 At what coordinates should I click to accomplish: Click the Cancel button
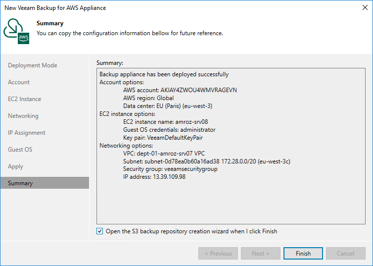(345, 254)
